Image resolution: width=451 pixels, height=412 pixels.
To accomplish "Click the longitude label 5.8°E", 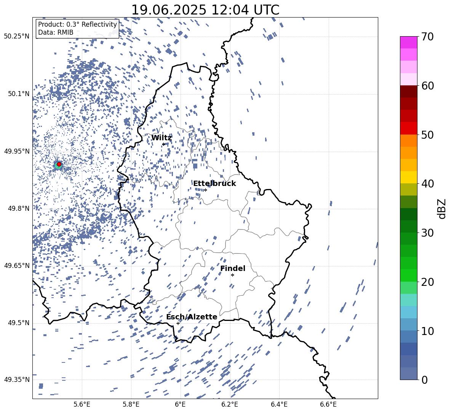I will pos(131,404).
